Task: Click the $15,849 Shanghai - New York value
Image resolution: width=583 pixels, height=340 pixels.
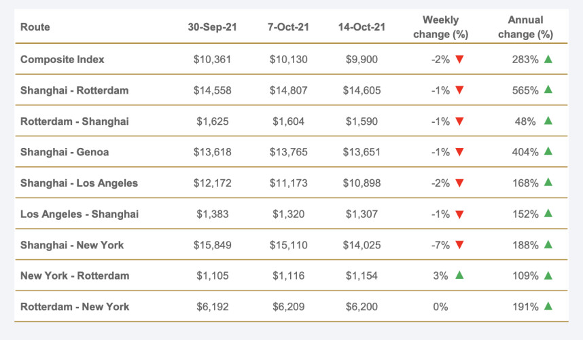Action: (x=212, y=244)
